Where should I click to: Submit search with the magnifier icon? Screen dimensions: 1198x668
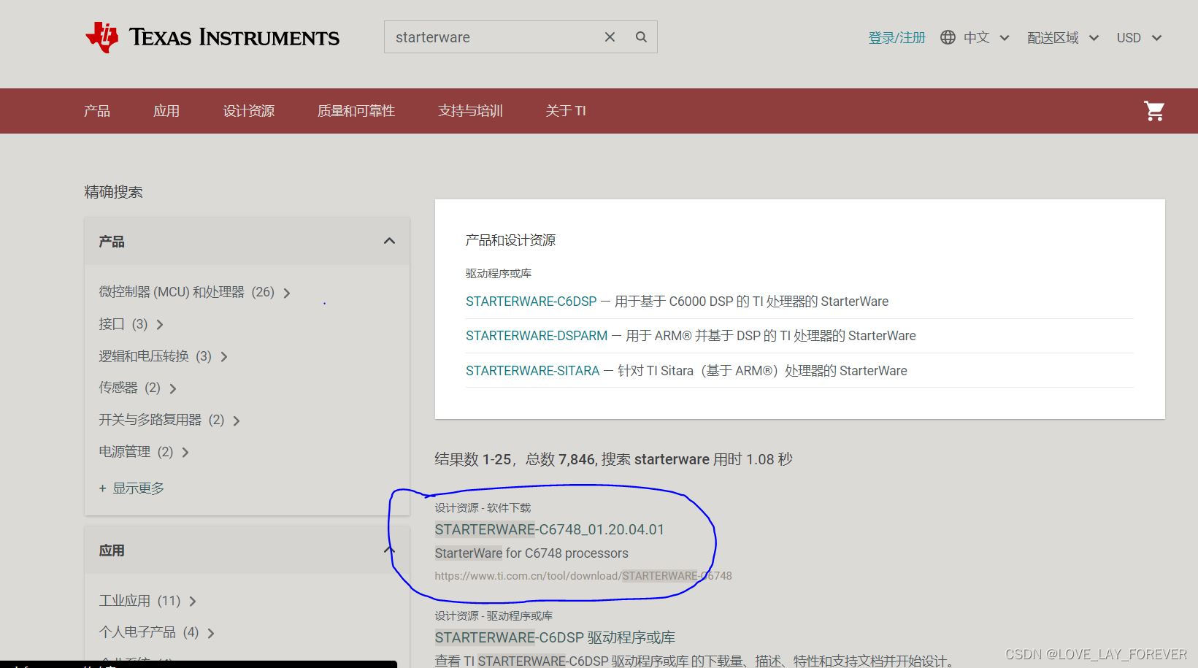(641, 37)
